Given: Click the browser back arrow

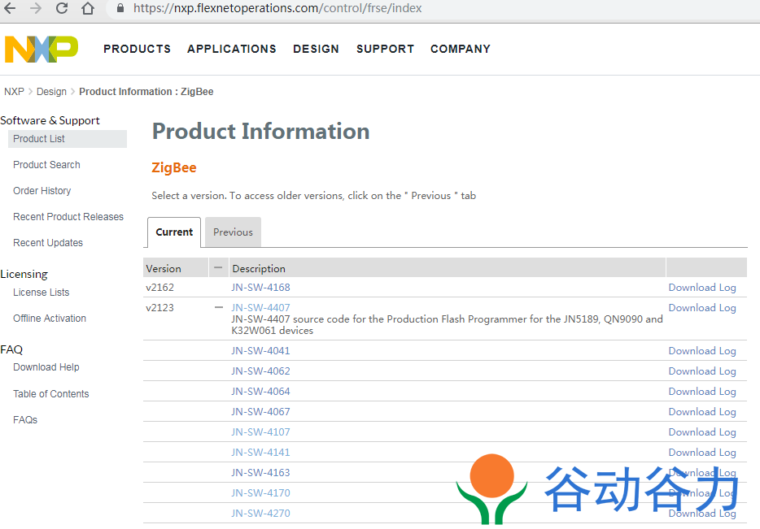Looking at the screenshot, I should (11, 8).
